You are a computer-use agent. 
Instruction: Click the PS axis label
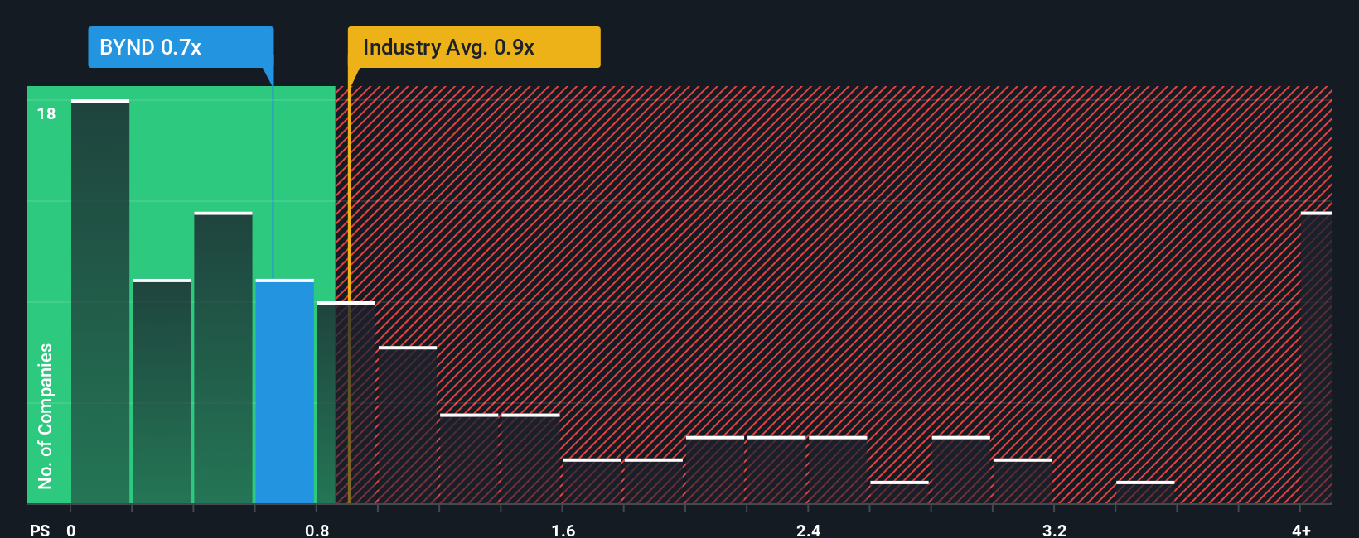pos(40,530)
